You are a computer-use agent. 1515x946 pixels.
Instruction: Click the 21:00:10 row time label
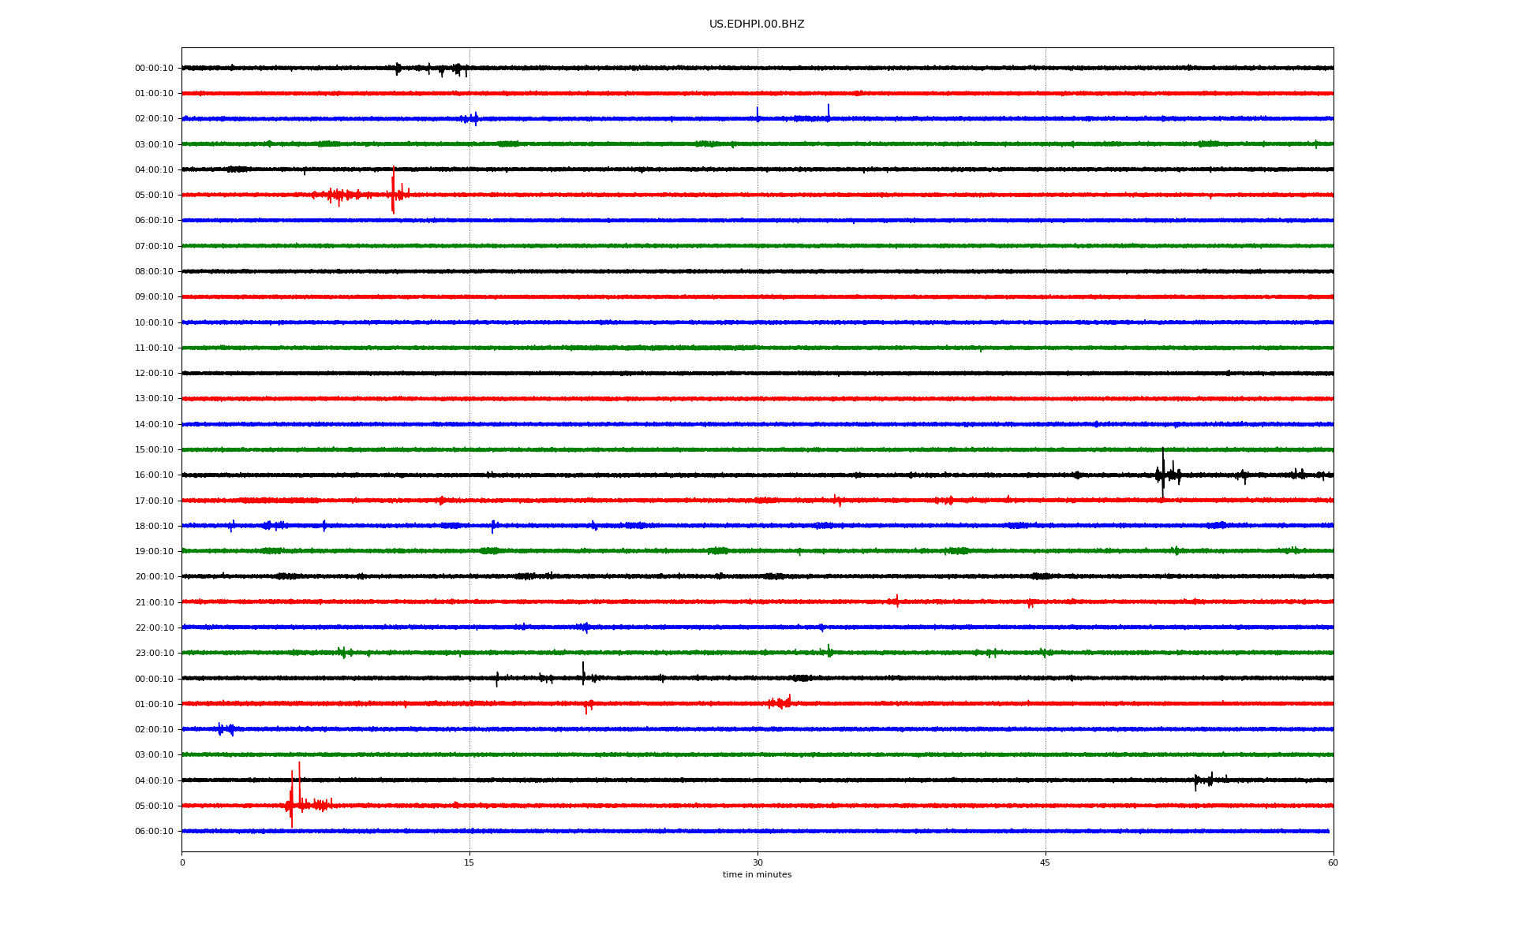pos(154,603)
